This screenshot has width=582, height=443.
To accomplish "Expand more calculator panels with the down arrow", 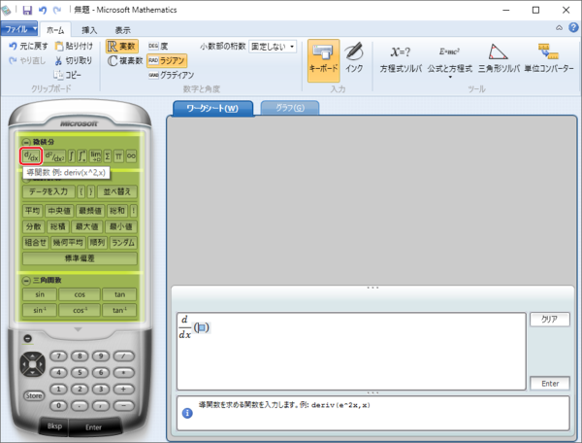I will pos(78,329).
